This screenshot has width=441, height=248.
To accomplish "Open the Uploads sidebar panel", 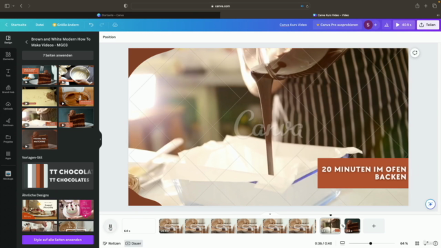I will pyautogui.click(x=8, y=105).
